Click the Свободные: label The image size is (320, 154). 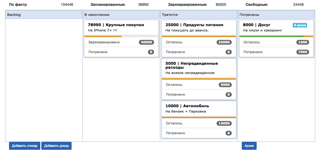pyautogui.click(x=257, y=5)
